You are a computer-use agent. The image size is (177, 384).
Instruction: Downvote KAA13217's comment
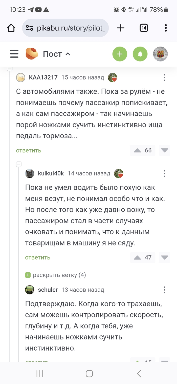tap(164, 150)
